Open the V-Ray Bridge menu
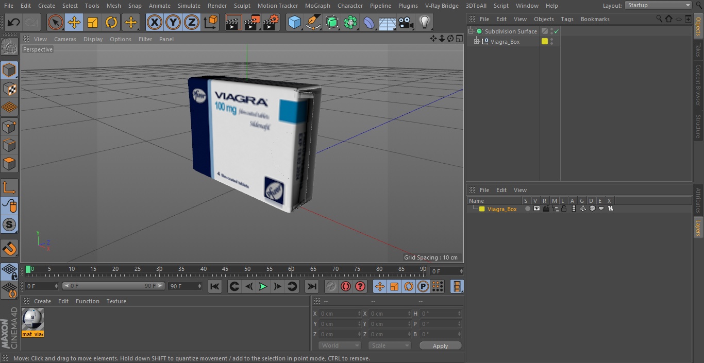 tap(442, 6)
